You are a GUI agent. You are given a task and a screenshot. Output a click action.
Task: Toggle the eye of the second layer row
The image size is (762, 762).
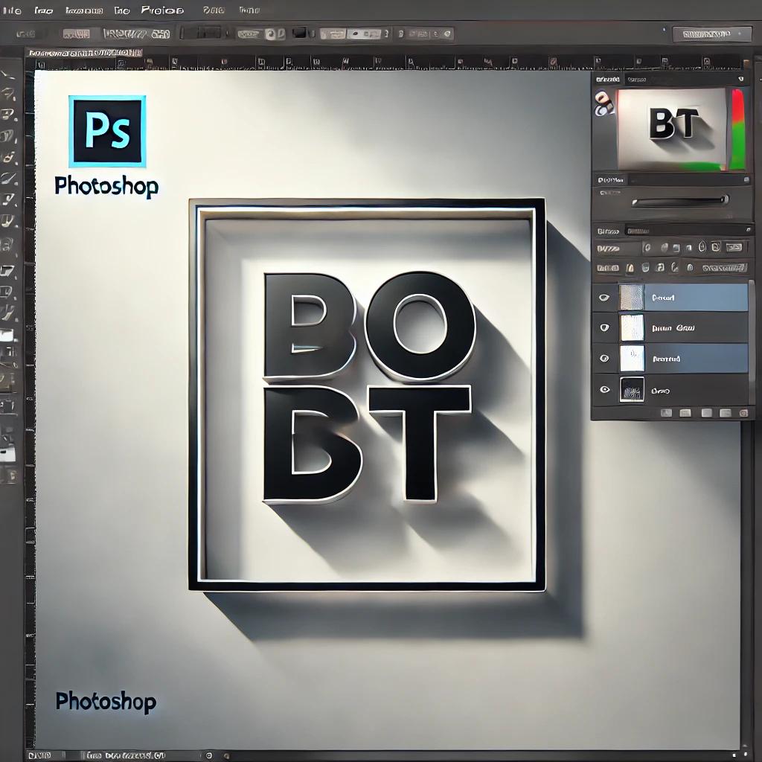pyautogui.click(x=604, y=327)
